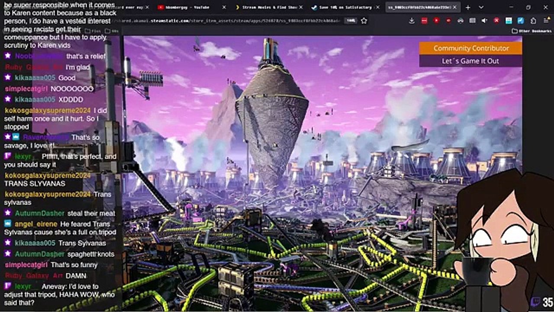The width and height of the screenshot is (554, 312).
Task: Close the active screenshot image tab
Action: point(455,7)
